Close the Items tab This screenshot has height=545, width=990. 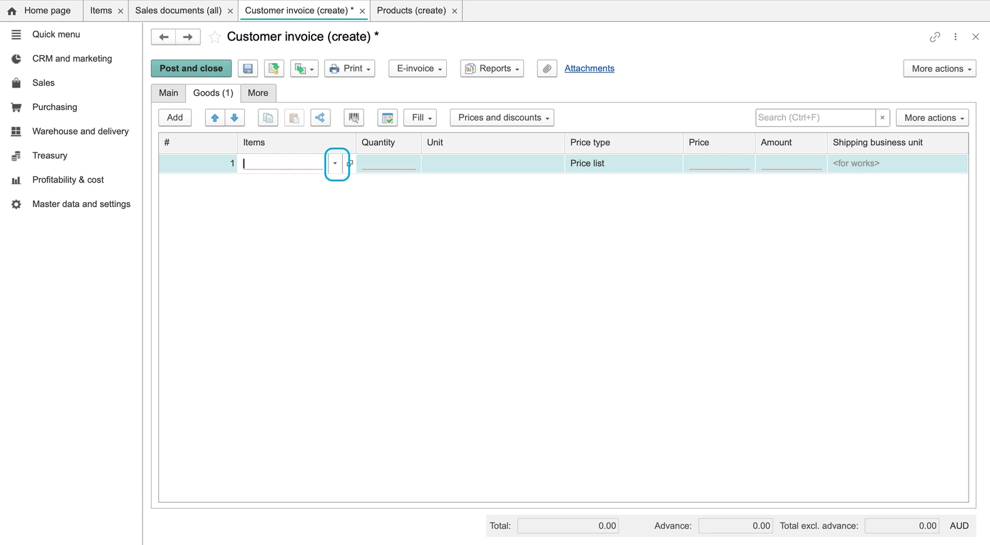click(x=121, y=11)
